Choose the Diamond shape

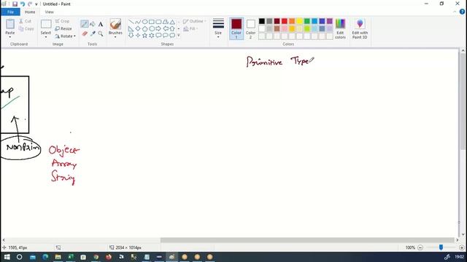[138, 28]
